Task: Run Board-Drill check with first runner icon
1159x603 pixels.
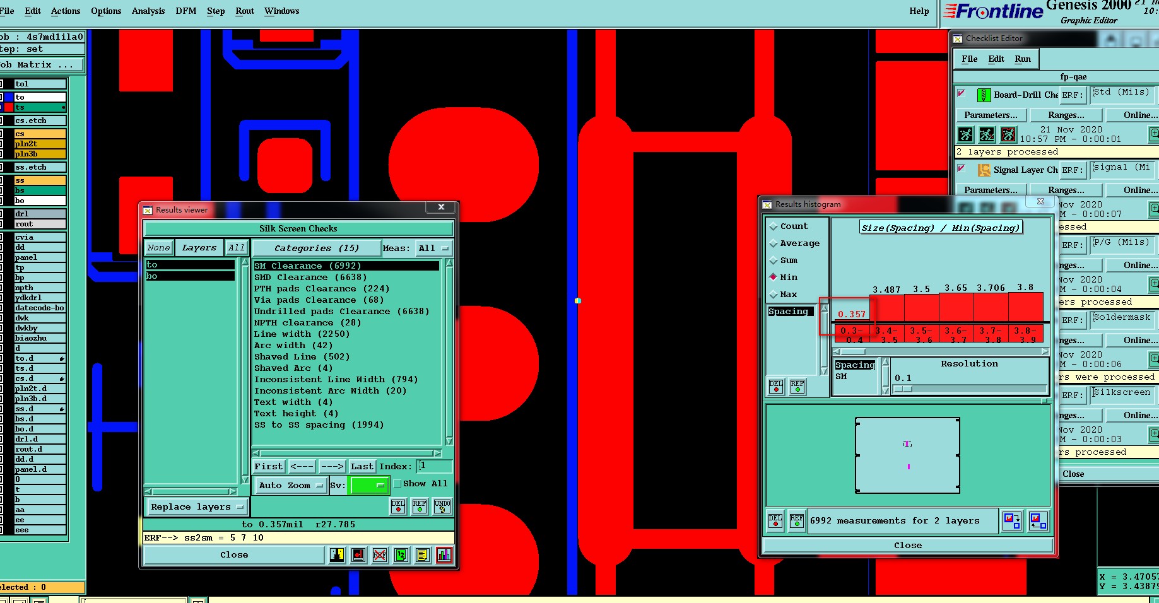Action: point(966,134)
